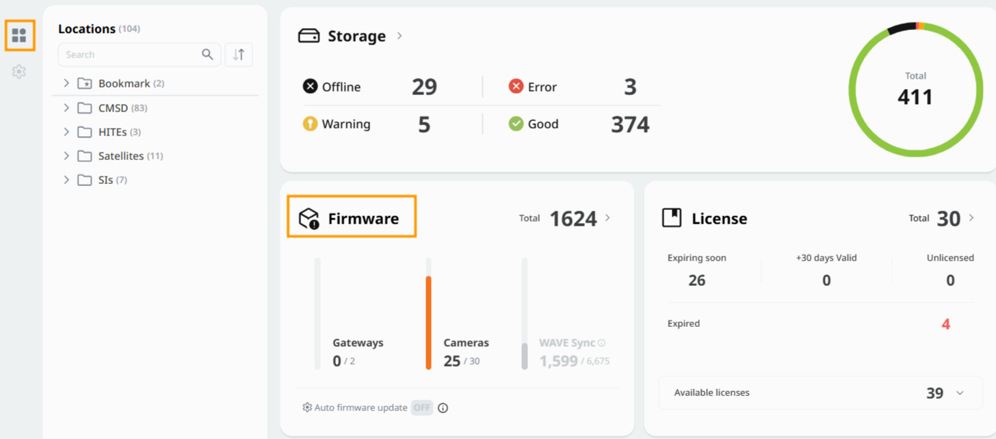Screen dimensions: 996x439
Task: Toggle the sort order button in Locations
Action: (x=239, y=55)
